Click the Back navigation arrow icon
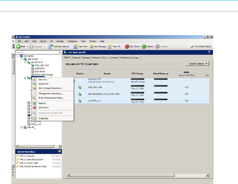 pos(18,46)
